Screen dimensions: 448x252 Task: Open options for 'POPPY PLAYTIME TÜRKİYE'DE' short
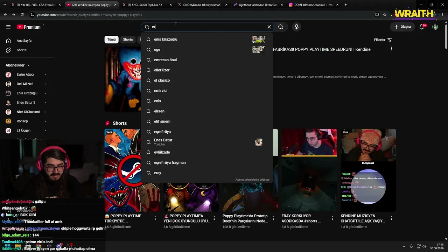[155, 218]
